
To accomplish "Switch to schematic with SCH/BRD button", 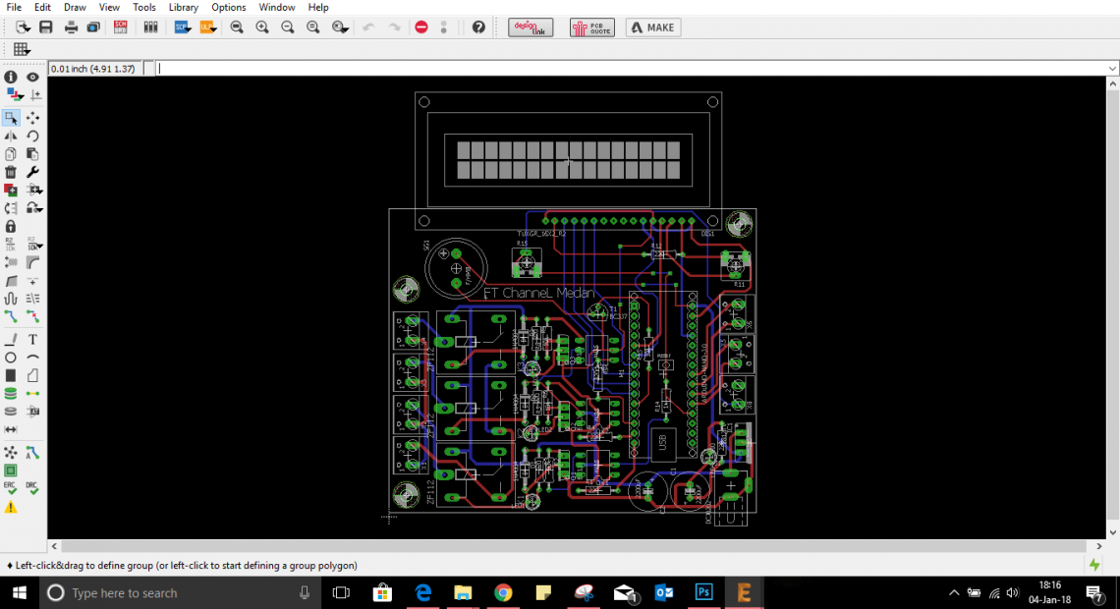I will [120, 28].
